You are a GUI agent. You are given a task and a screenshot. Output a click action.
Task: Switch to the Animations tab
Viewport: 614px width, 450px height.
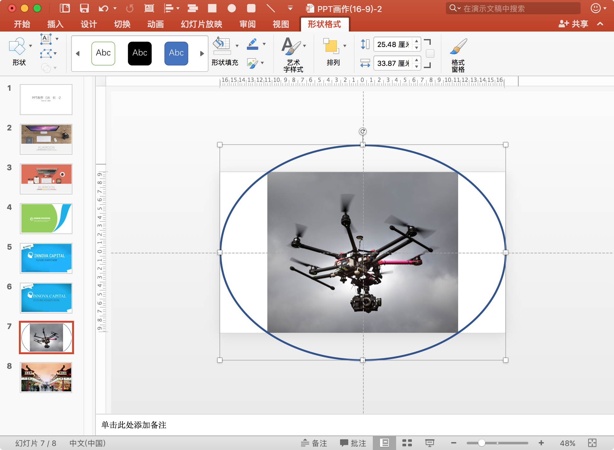[x=155, y=24]
